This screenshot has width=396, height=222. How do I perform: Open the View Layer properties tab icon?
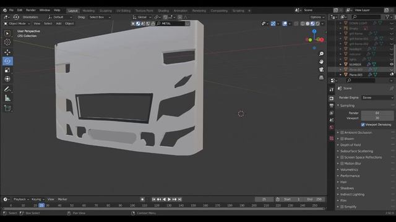[332, 113]
